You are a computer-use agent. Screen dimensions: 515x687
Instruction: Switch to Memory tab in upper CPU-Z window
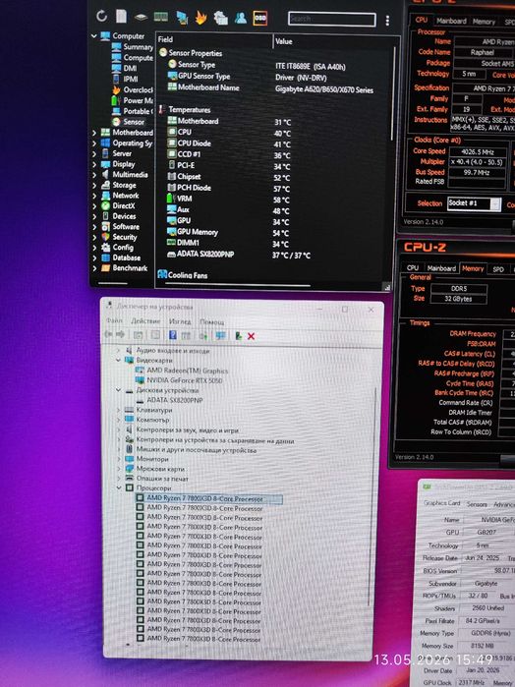[484, 22]
